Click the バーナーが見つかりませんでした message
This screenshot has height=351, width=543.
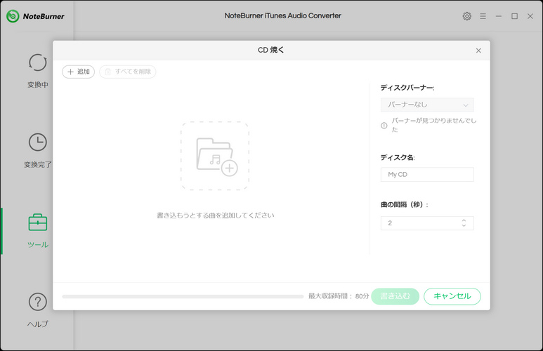tap(434, 125)
